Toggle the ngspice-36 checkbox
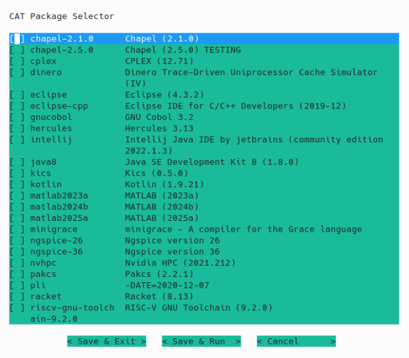The height and width of the screenshot is (358, 409). pos(17,252)
